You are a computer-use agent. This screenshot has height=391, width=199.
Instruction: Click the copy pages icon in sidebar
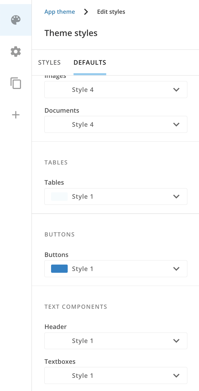[x=16, y=83]
